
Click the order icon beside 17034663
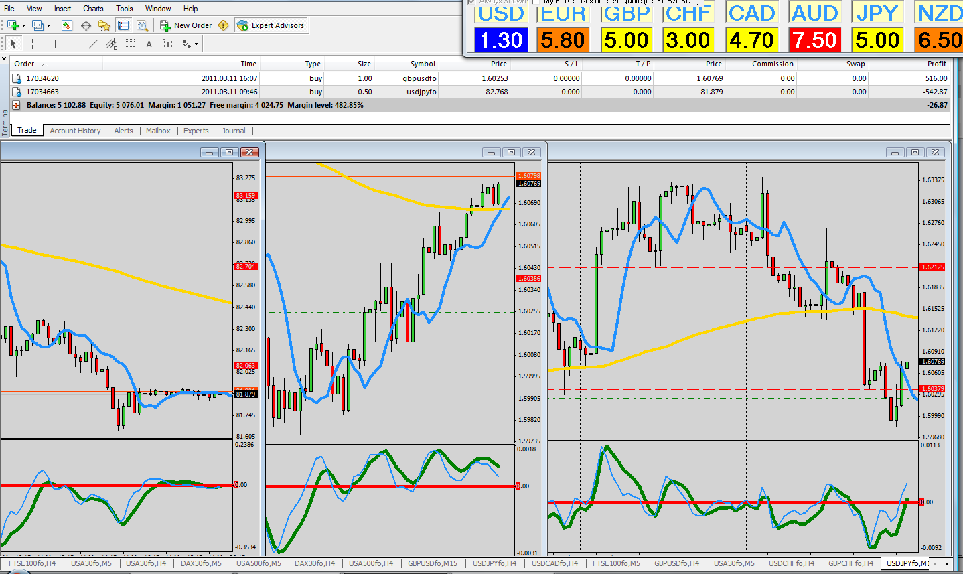tap(17, 92)
